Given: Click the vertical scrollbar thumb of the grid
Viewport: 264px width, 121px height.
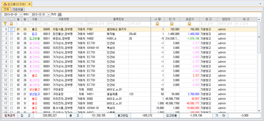Looking at the screenshot, I should point(259,37).
